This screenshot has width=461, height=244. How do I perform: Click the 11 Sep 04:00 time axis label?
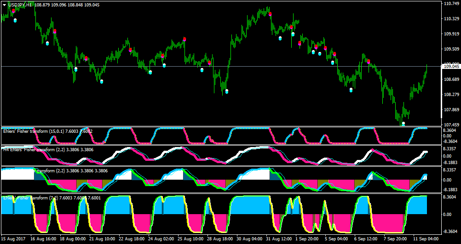pyautogui.click(x=426, y=238)
